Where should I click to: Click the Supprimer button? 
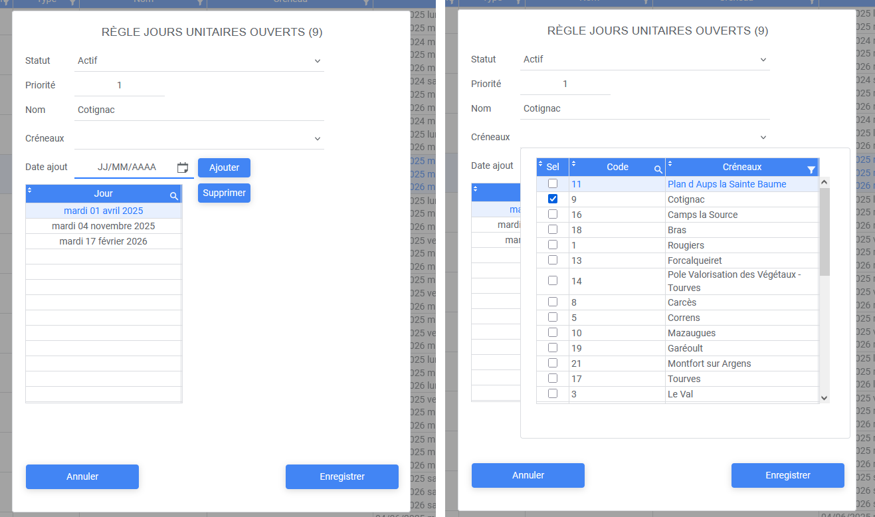tap(224, 193)
